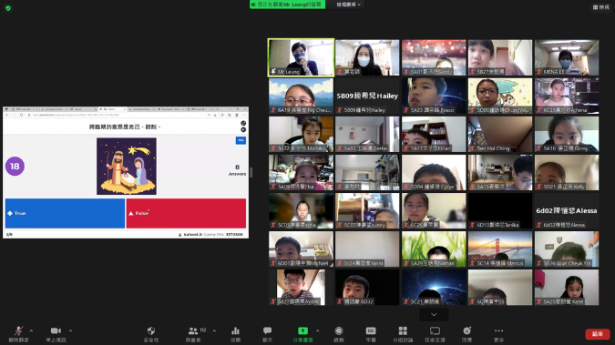This screenshot has height=345, width=615.
Task: Open the View layout button top right
Action: click(601, 7)
